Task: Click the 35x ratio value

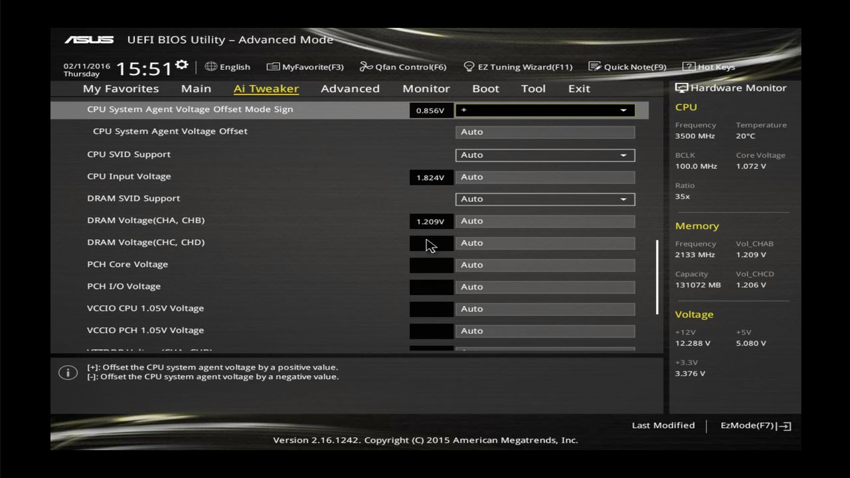Action: coord(683,197)
